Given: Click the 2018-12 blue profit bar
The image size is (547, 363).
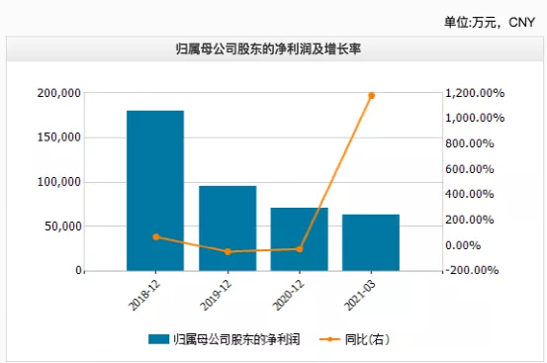Looking at the screenshot, I should pos(155,190).
